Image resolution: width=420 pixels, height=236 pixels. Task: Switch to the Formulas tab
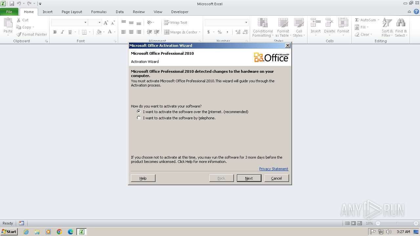pos(99,12)
